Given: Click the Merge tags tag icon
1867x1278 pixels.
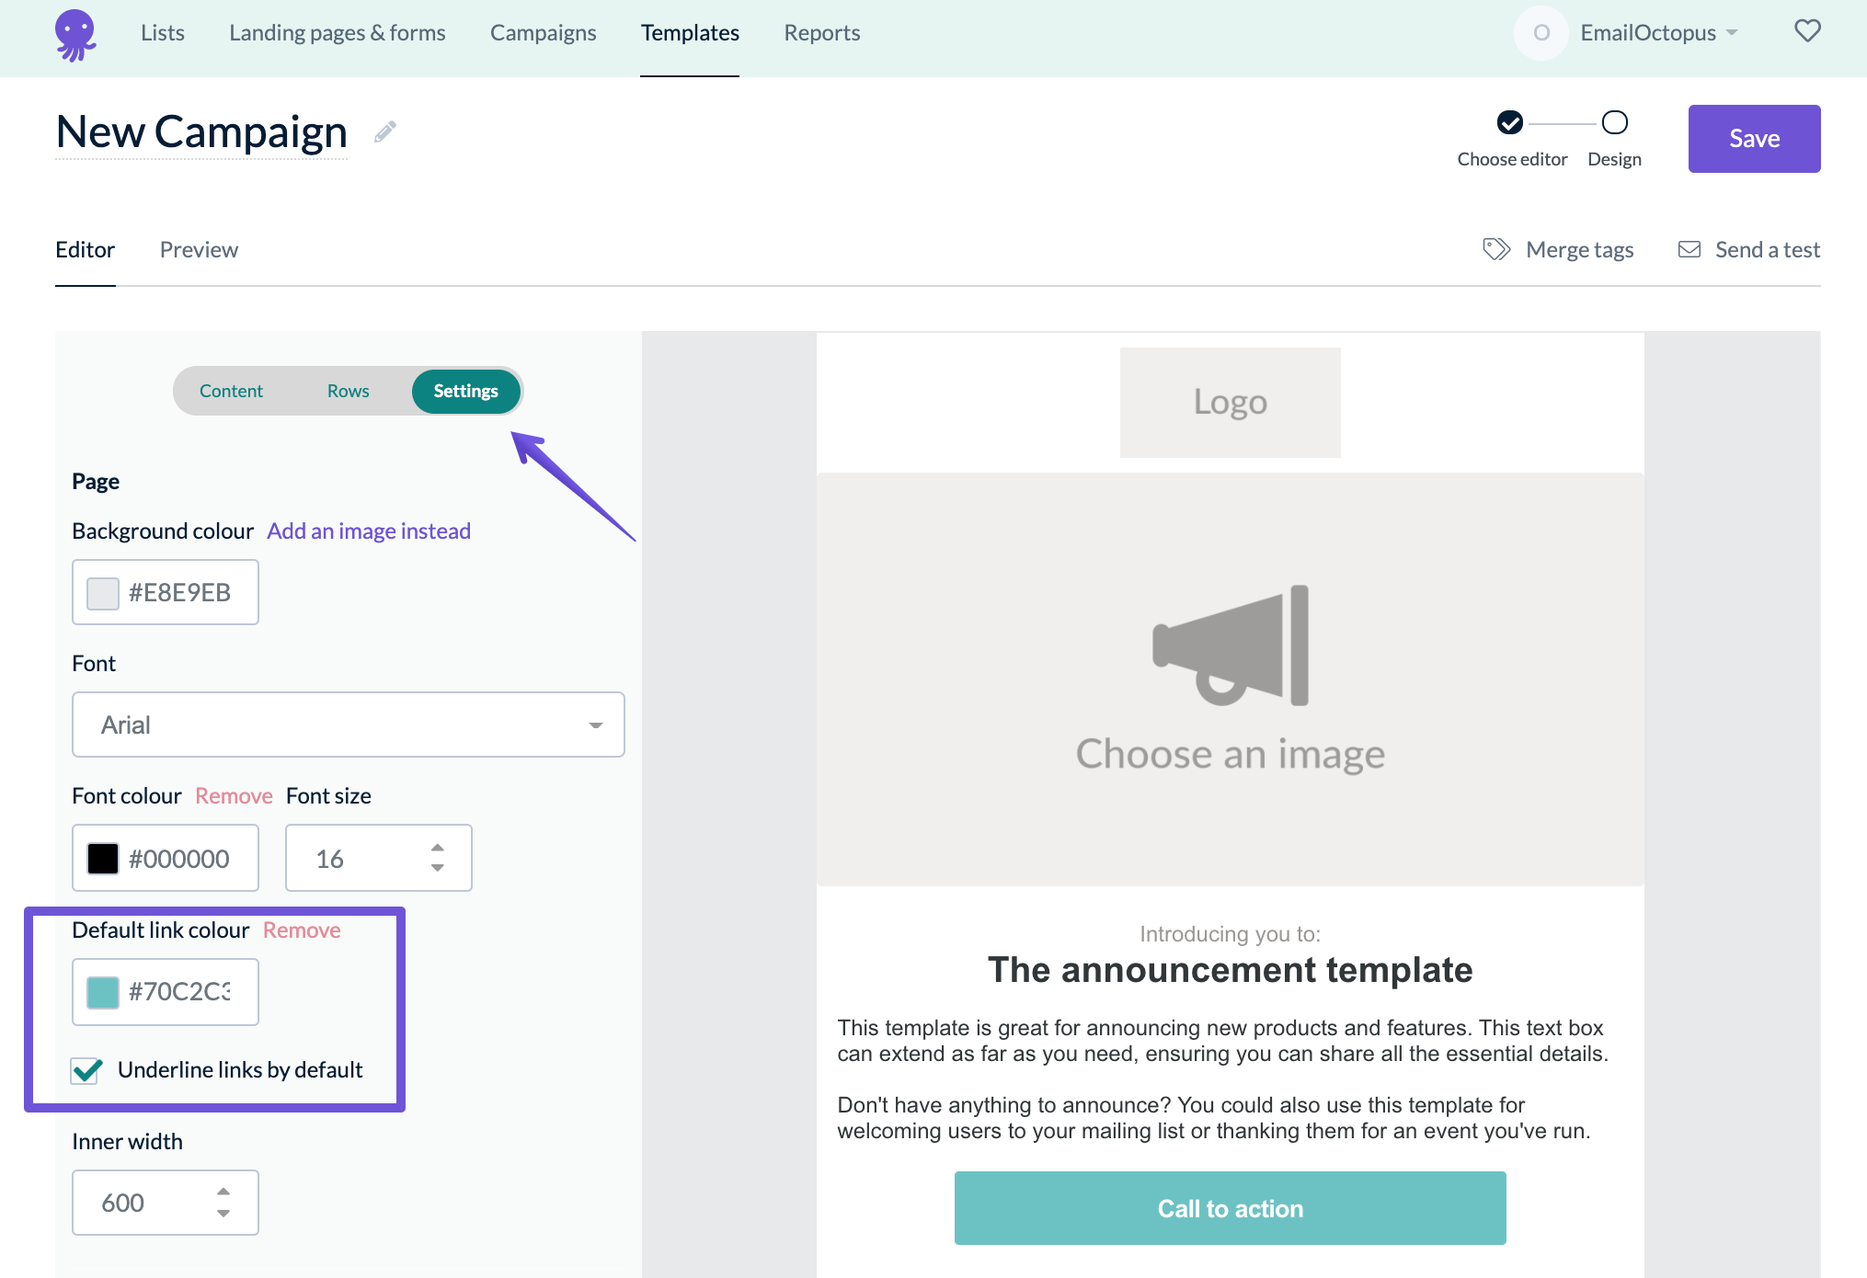Looking at the screenshot, I should 1495,248.
